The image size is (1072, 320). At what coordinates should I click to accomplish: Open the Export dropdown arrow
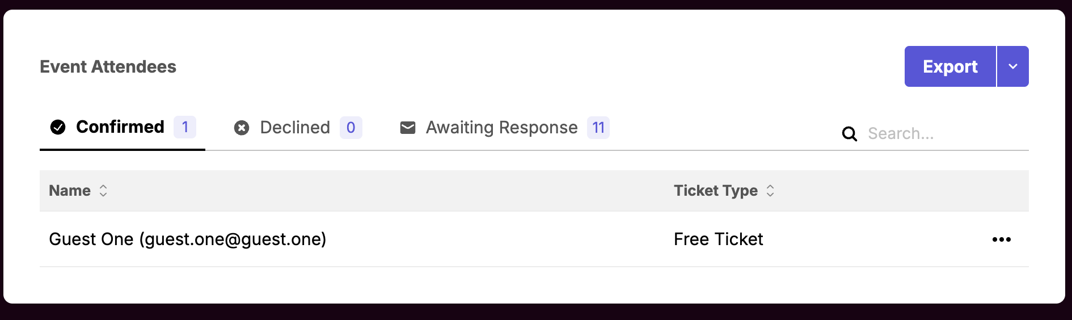(x=1013, y=66)
